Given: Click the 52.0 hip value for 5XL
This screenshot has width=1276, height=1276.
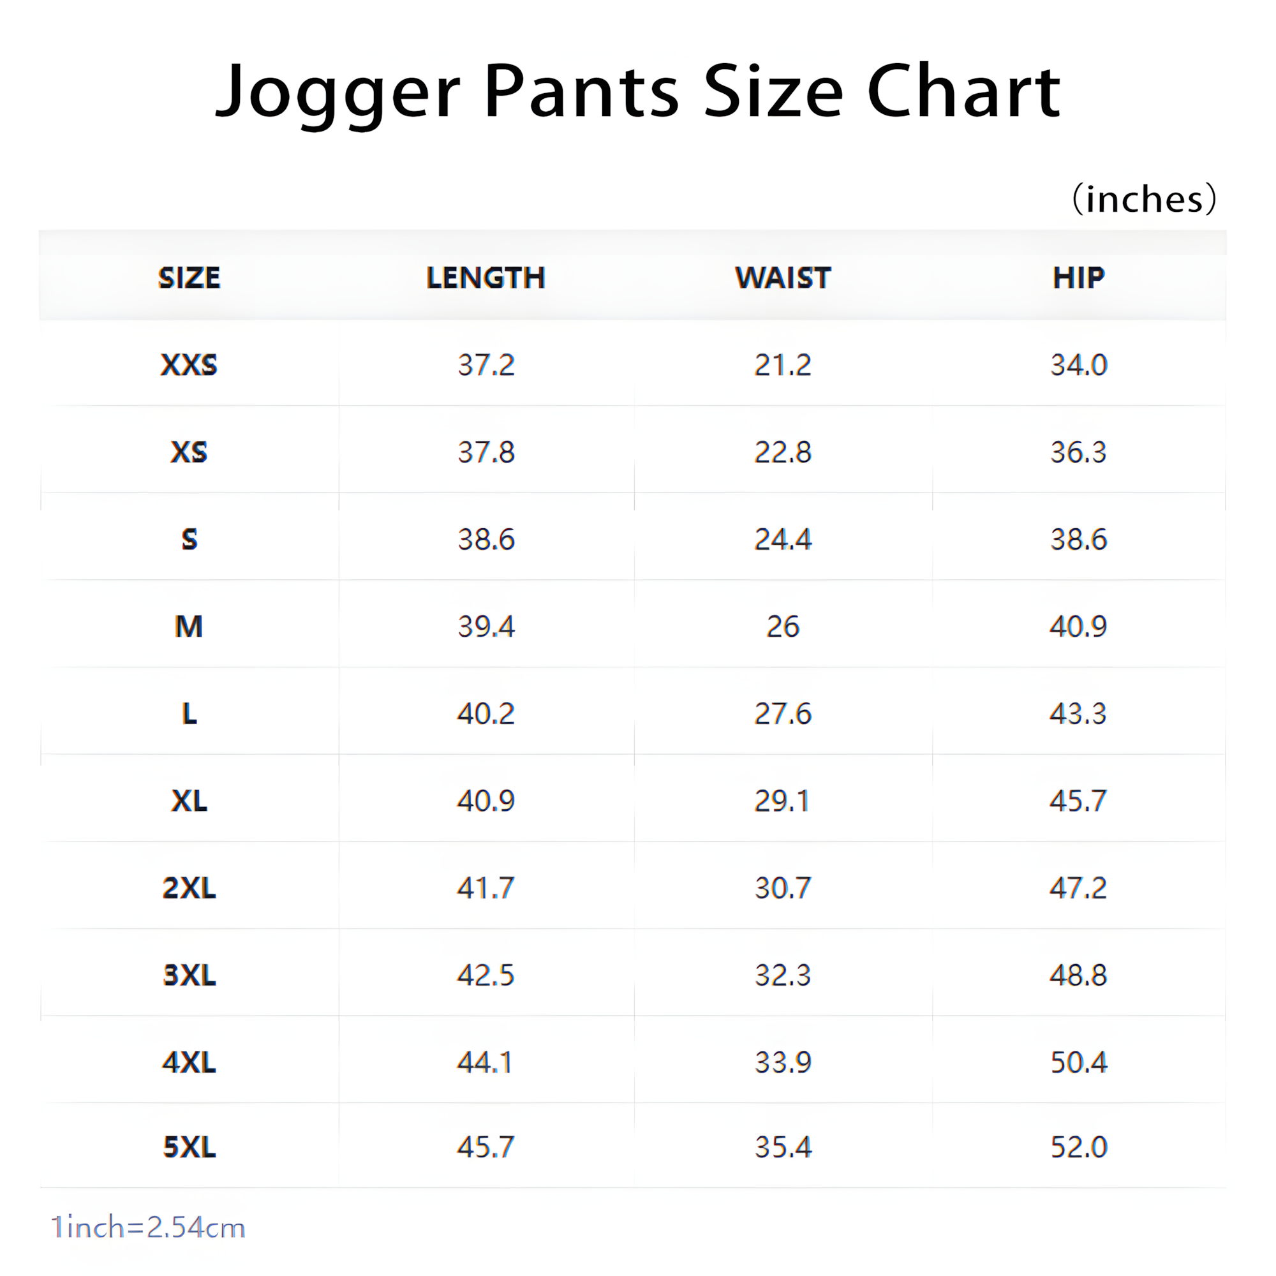Looking at the screenshot, I should [1078, 1146].
